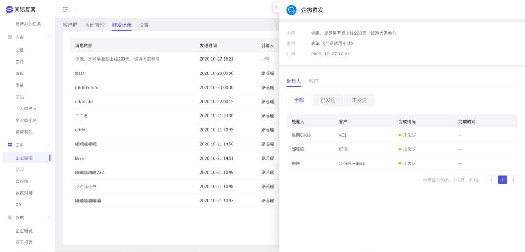Image resolution: width=525 pixels, height=252 pixels.
Task: Collapse the 数据 section chevron
Action: [48, 217]
